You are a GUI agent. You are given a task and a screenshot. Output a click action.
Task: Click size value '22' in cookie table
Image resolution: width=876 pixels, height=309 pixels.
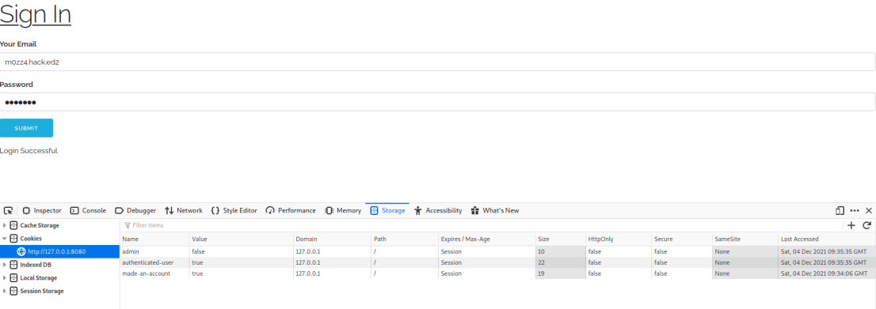(x=560, y=262)
